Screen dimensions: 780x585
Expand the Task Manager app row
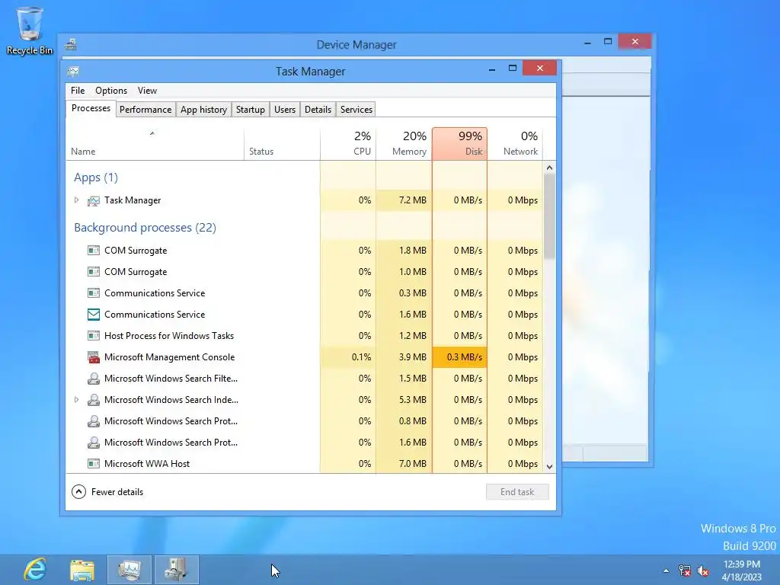[77, 200]
